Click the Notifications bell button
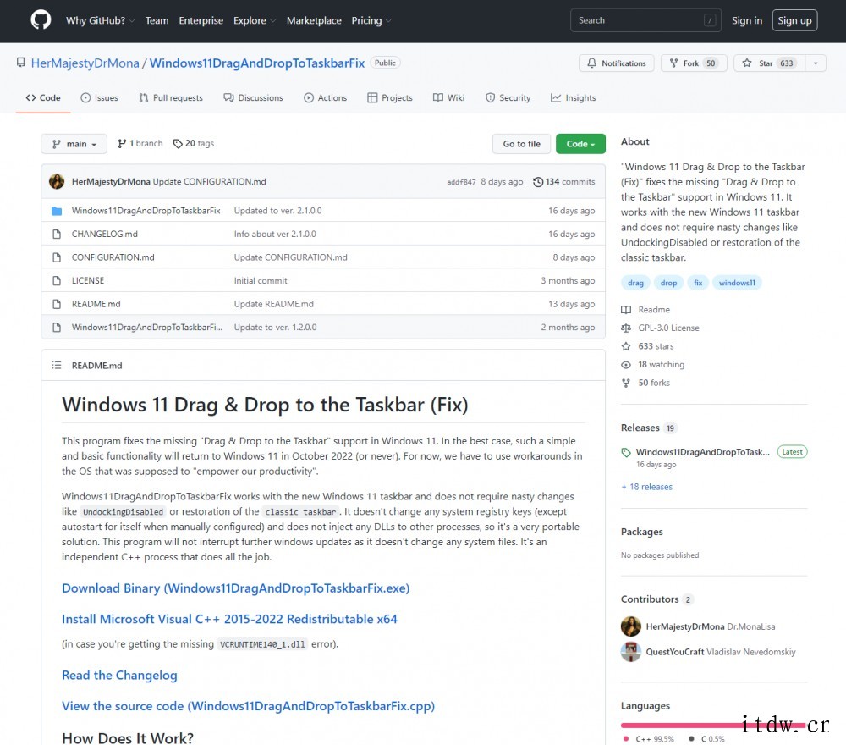 pyautogui.click(x=616, y=63)
